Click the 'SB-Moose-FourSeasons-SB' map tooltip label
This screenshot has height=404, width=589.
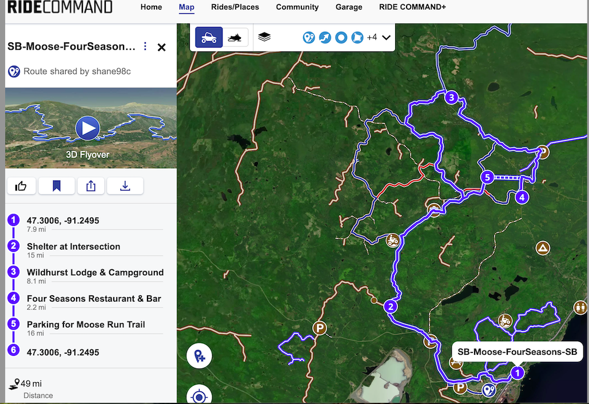click(x=518, y=352)
